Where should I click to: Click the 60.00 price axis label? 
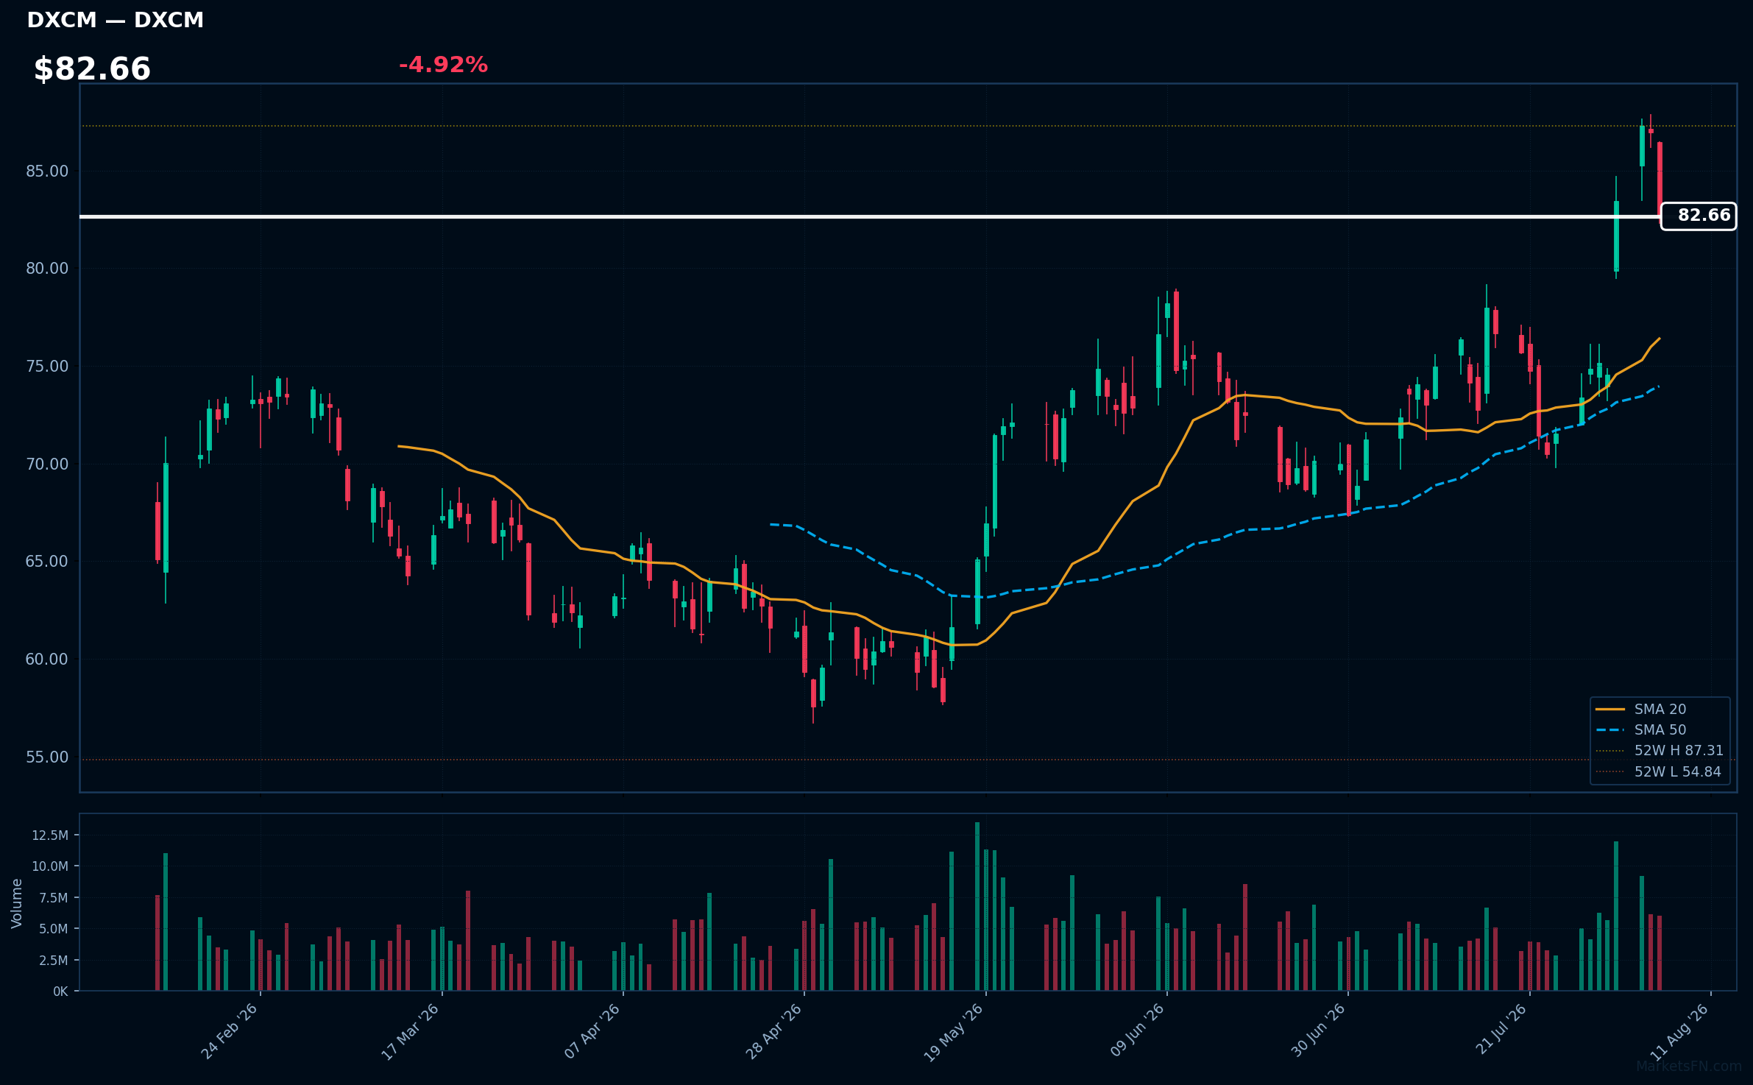pyautogui.click(x=47, y=659)
